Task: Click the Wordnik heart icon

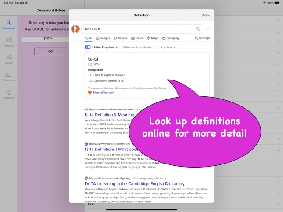Action: (90, 92)
